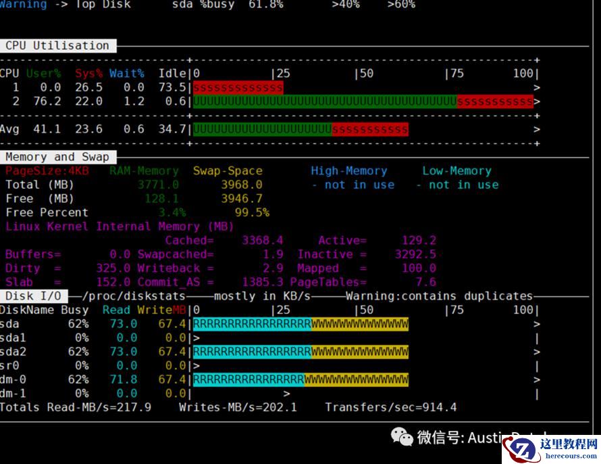Click '/proc/diskstats' in Disk I/O header
Image resolution: width=601 pixels, height=464 pixels.
pyautogui.click(x=134, y=296)
